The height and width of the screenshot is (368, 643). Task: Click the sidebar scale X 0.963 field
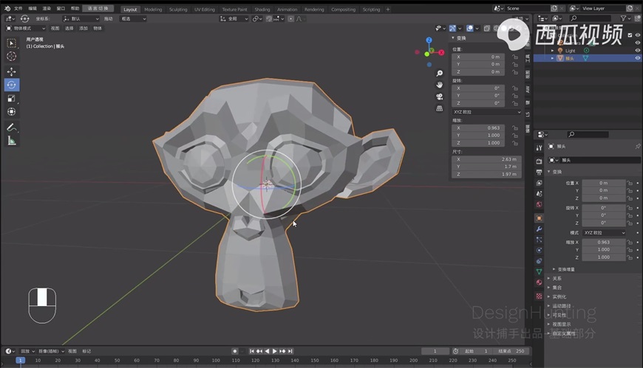[478, 128]
